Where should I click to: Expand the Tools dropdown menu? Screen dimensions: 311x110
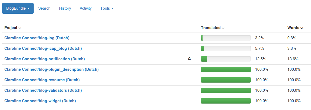tap(107, 8)
